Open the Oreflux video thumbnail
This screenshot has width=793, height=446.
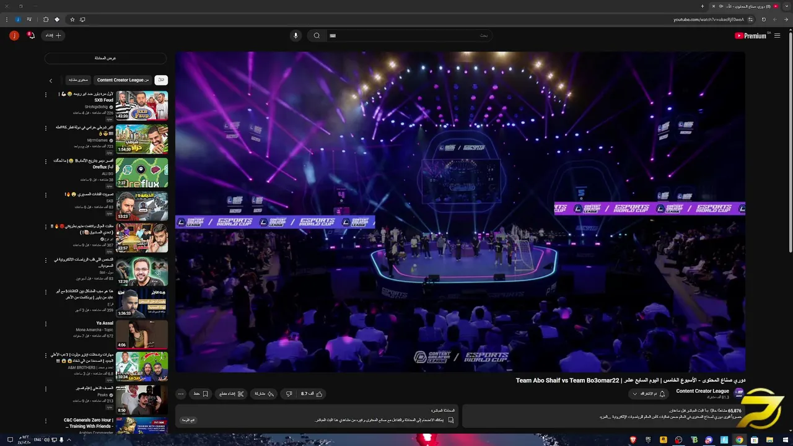[142, 173]
